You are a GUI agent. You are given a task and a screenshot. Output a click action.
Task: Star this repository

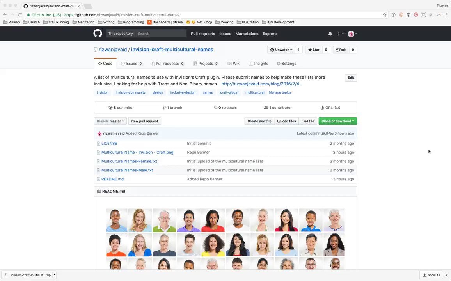coord(314,50)
